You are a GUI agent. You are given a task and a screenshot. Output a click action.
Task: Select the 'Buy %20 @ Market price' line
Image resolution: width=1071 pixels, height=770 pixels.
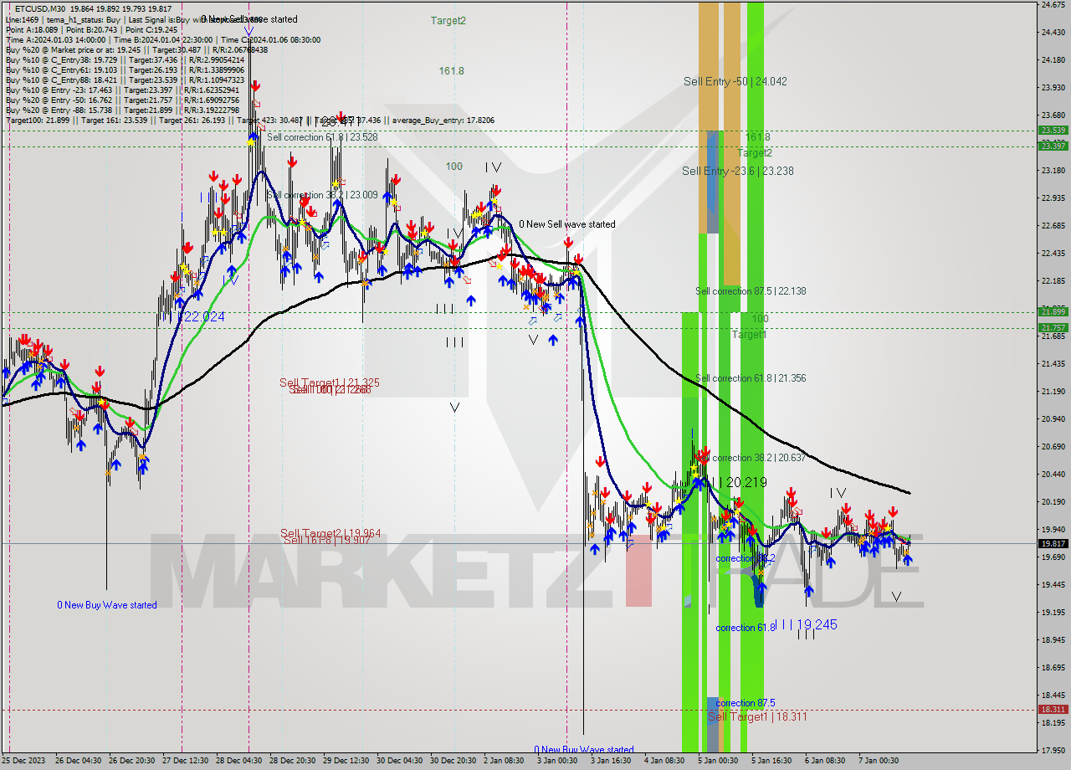point(136,49)
